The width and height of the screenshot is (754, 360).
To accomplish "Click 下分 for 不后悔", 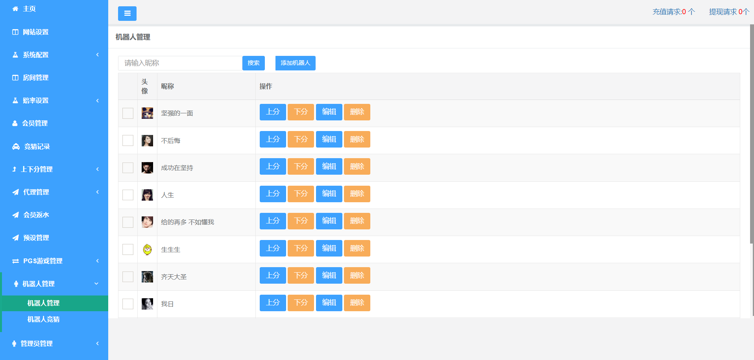I will click(x=301, y=139).
